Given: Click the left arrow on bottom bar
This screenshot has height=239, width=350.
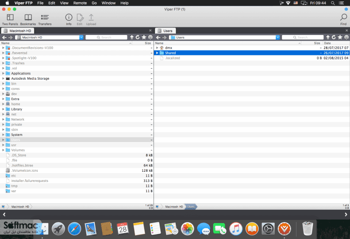Looking at the screenshot, I should [4, 214].
